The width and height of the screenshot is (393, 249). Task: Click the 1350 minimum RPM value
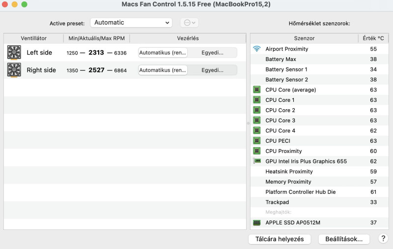[x=72, y=70]
